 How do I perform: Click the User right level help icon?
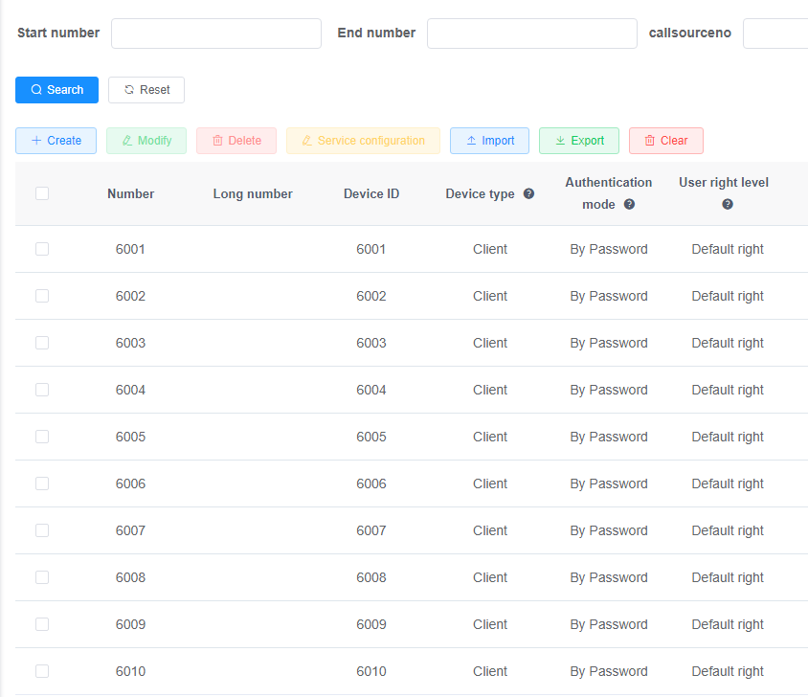pyautogui.click(x=728, y=205)
